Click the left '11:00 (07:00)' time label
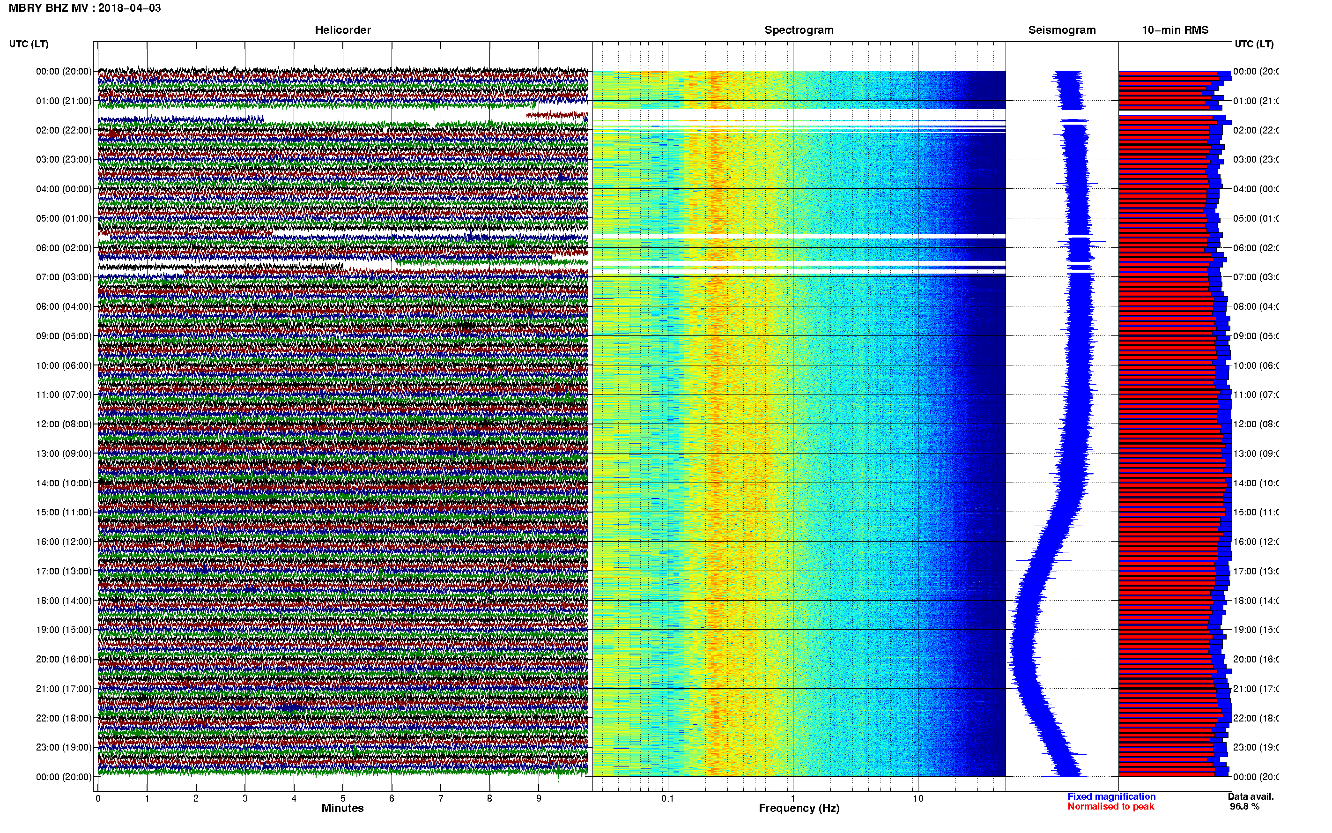Image resolution: width=1332 pixels, height=833 pixels. point(64,394)
